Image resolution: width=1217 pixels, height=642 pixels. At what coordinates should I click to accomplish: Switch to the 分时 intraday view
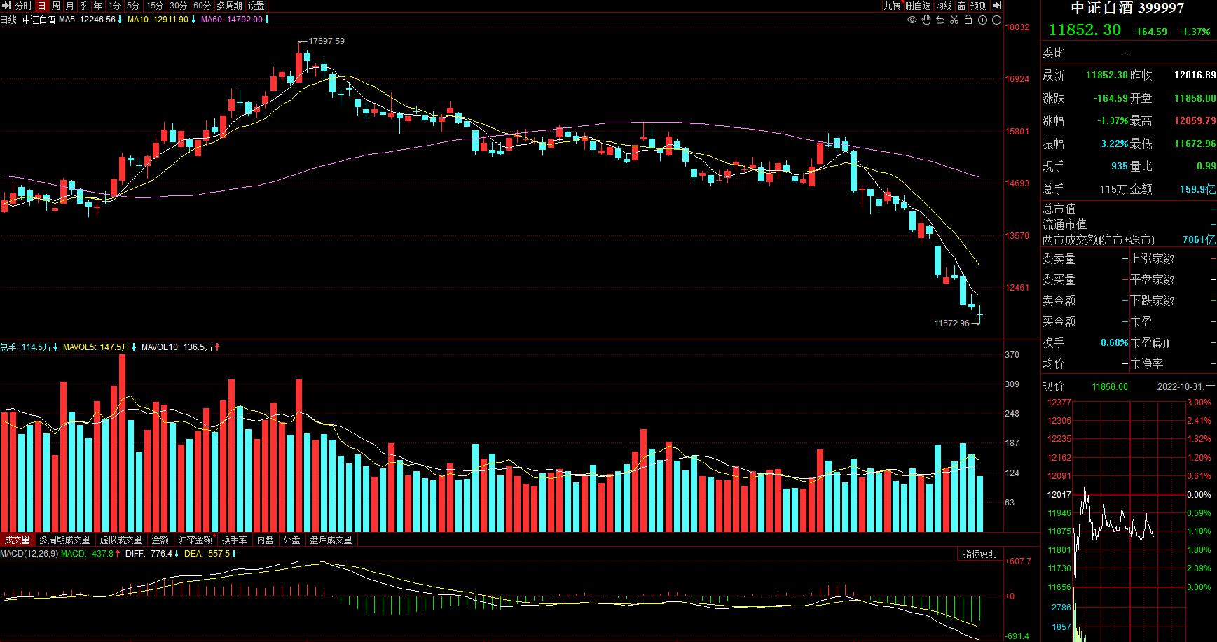point(23,6)
